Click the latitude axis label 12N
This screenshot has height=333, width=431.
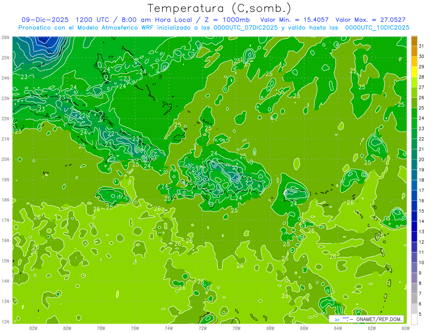(x=5, y=322)
